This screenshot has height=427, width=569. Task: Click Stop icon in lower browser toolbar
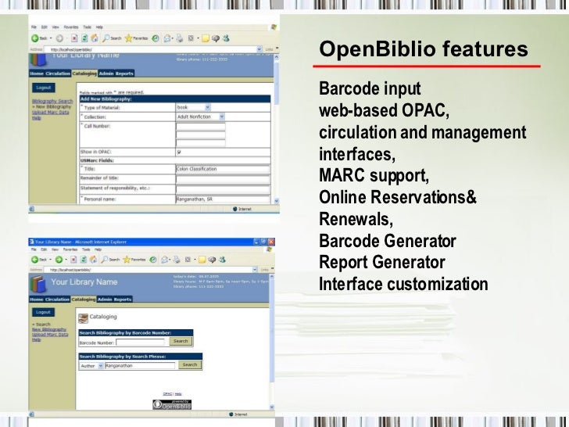pyautogui.click(x=73, y=260)
